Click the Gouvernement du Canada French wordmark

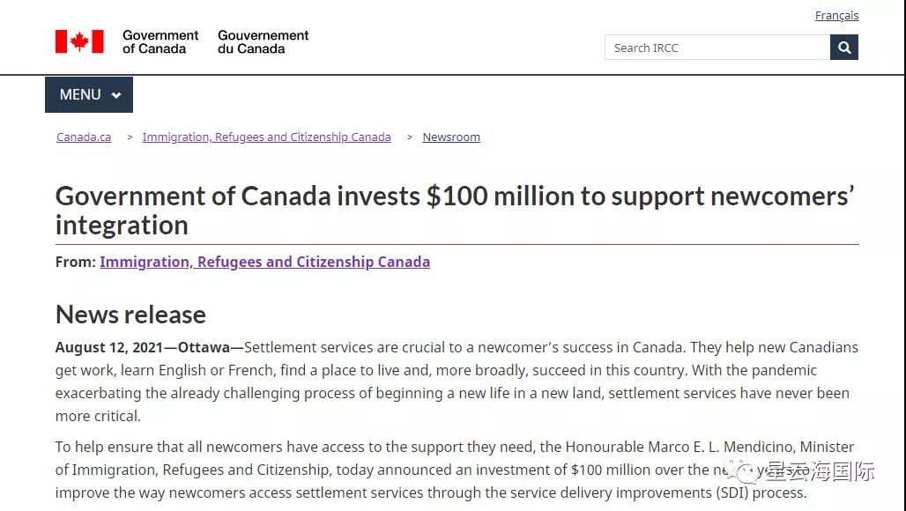(264, 42)
